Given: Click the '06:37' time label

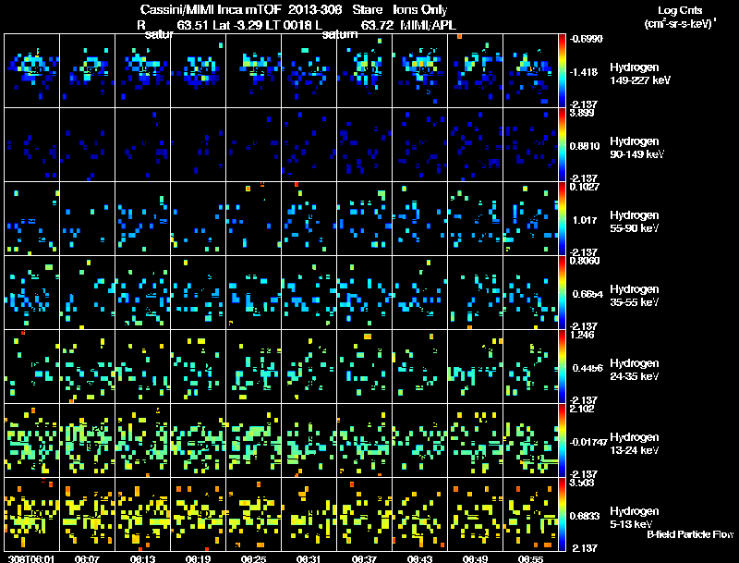Looking at the screenshot, I should [x=364, y=558].
